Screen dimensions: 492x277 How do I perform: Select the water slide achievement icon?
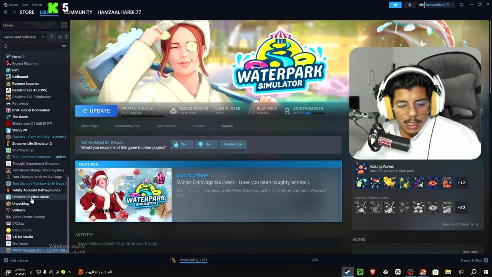[418, 183]
